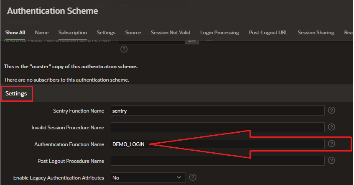Screen dimensions: 354x185
Task: Click help icon for Sentry Function Name
Action: [331, 110]
